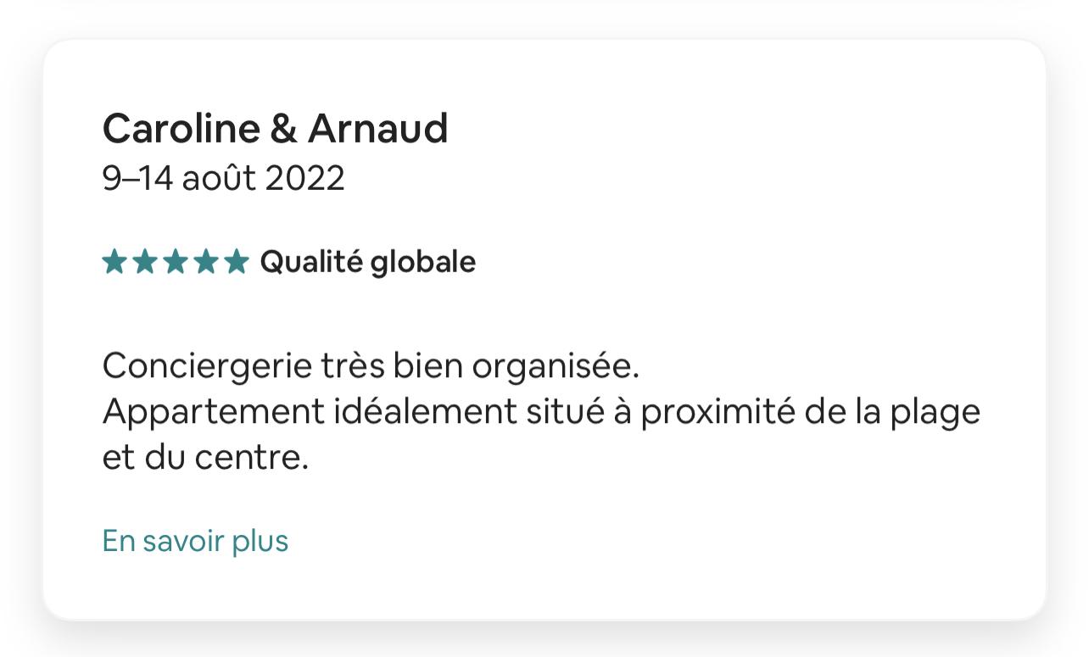Click the name Arnaud in the heading
The width and height of the screenshot is (1089, 657).
(x=377, y=129)
